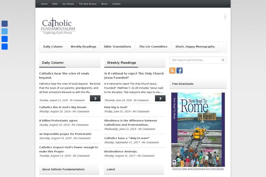This screenshot has width=266, height=177.
Task: Open 'Catholics hear the cries of souls beyond' headline
Action: (x=64, y=76)
